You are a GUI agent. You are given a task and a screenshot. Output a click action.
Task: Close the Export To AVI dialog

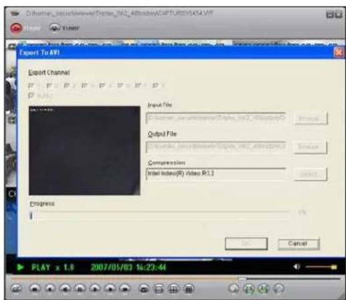339,53
